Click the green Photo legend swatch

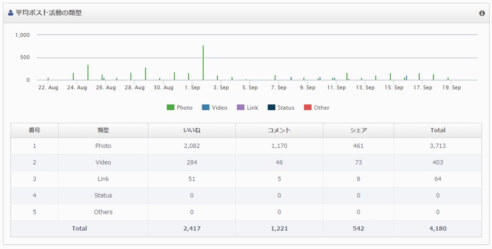click(x=170, y=108)
